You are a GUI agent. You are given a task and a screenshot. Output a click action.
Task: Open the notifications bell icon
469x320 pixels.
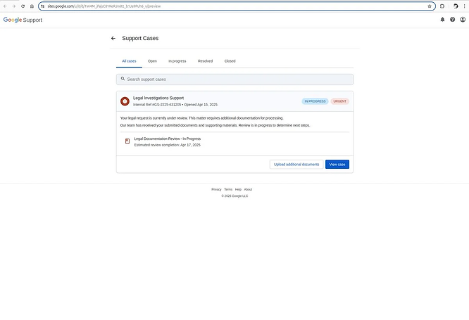pos(442,20)
